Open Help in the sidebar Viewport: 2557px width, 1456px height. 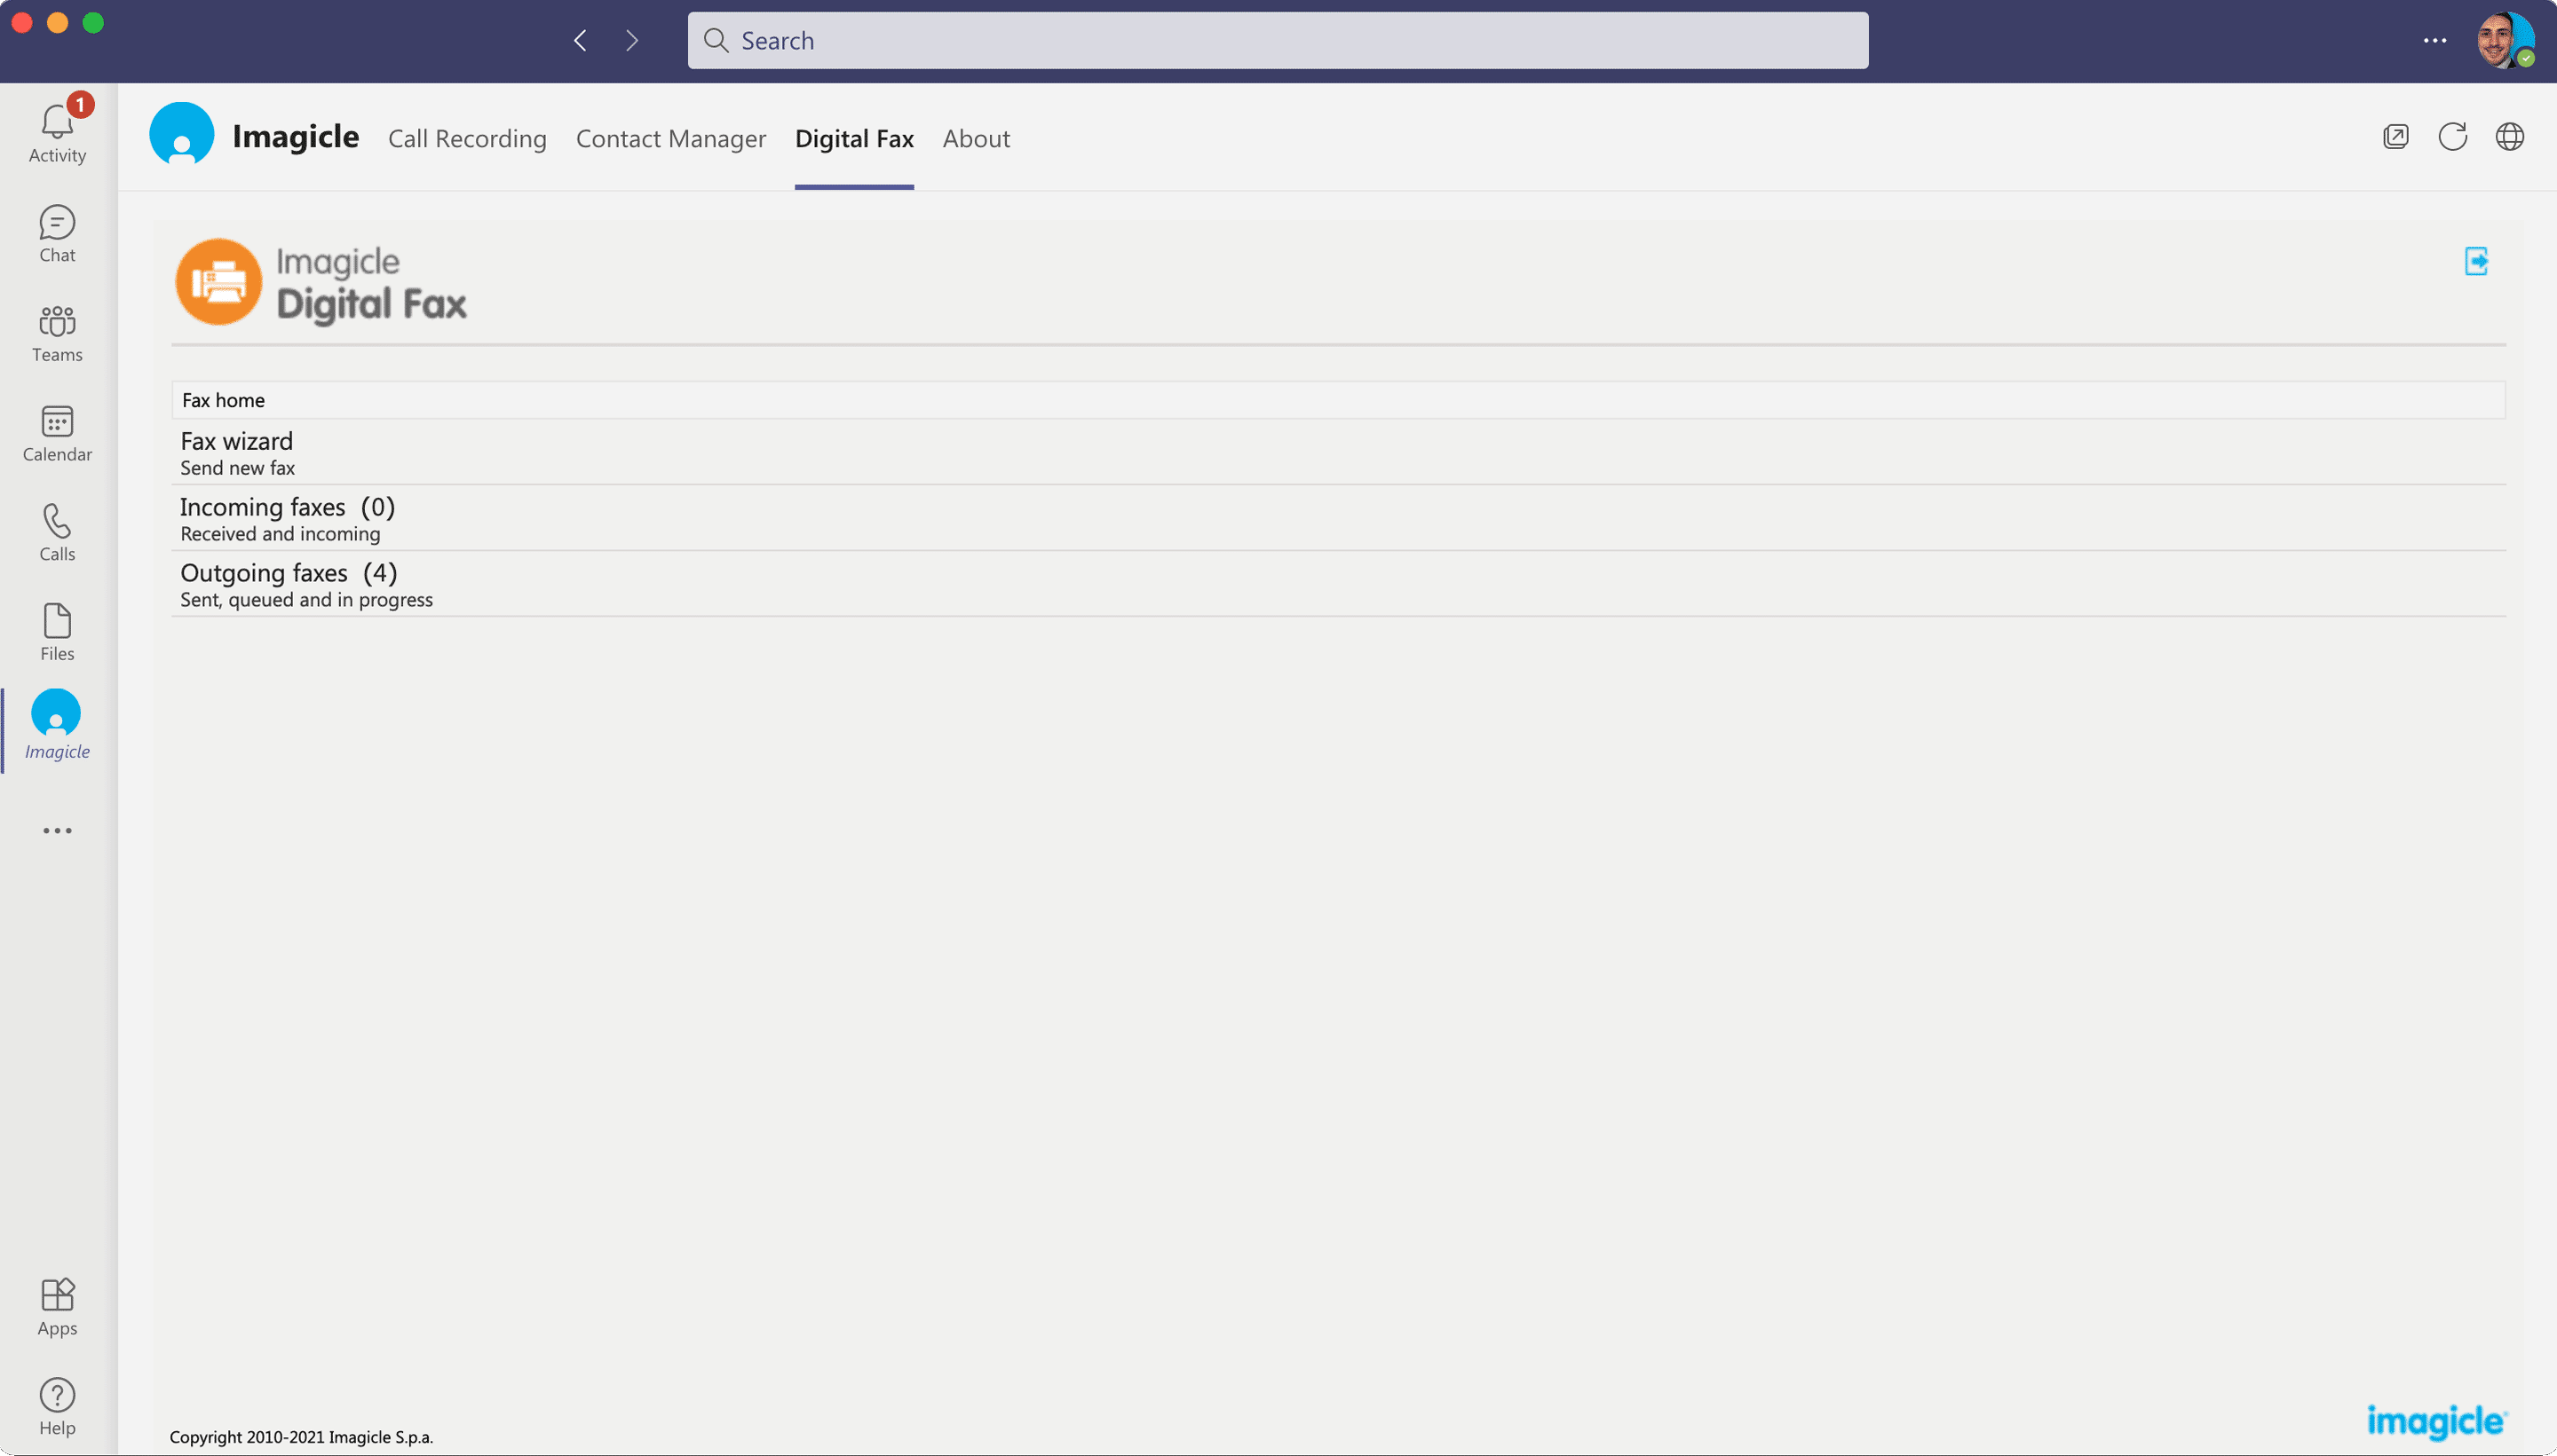pyautogui.click(x=57, y=1406)
